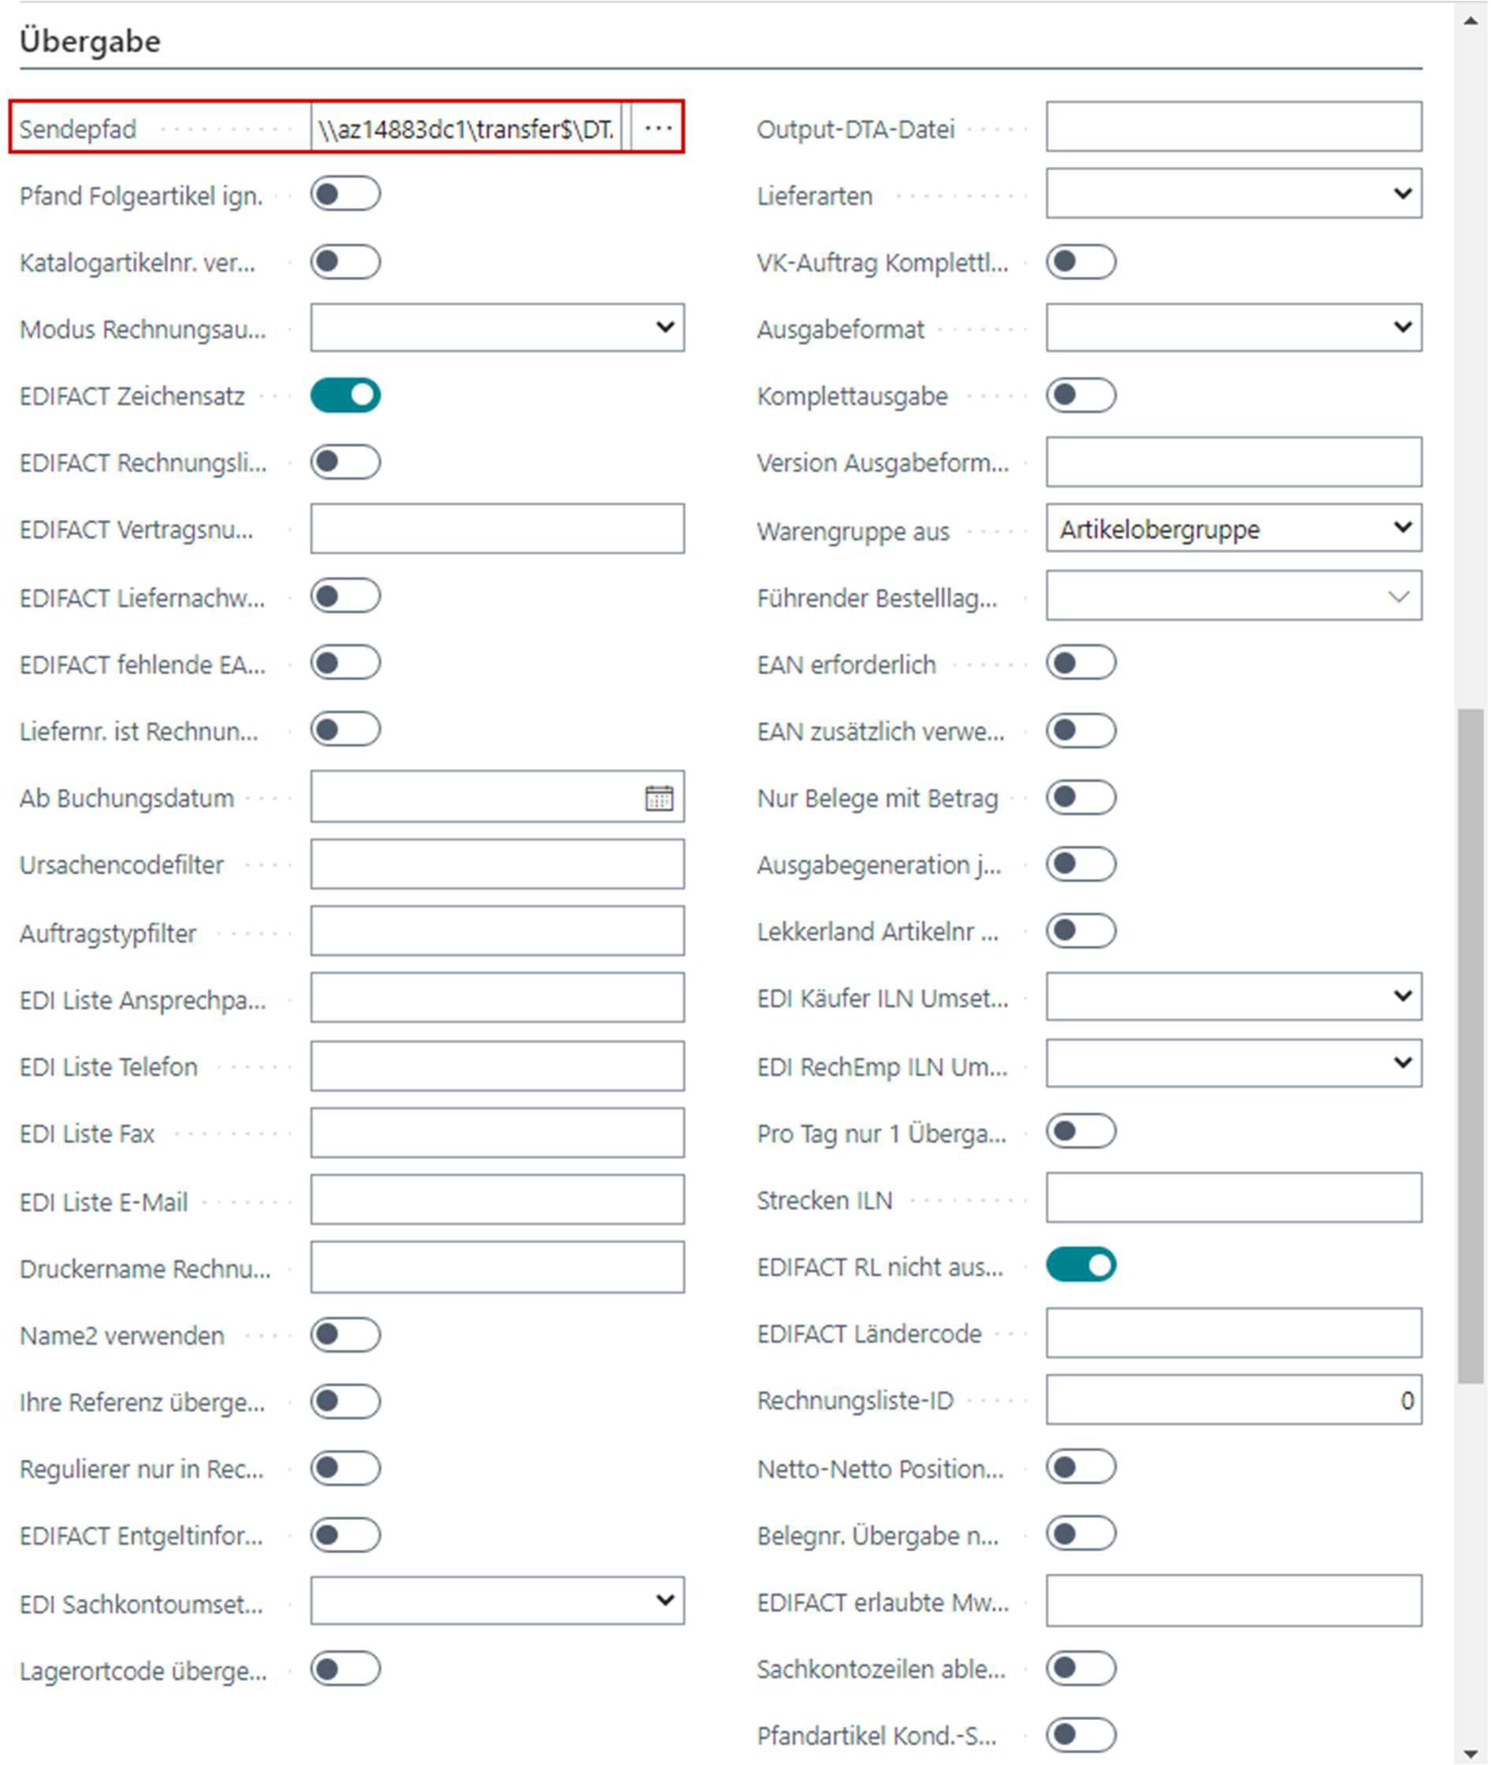
Task: Enable the Komplettausgabe toggle
Action: click(x=1080, y=396)
